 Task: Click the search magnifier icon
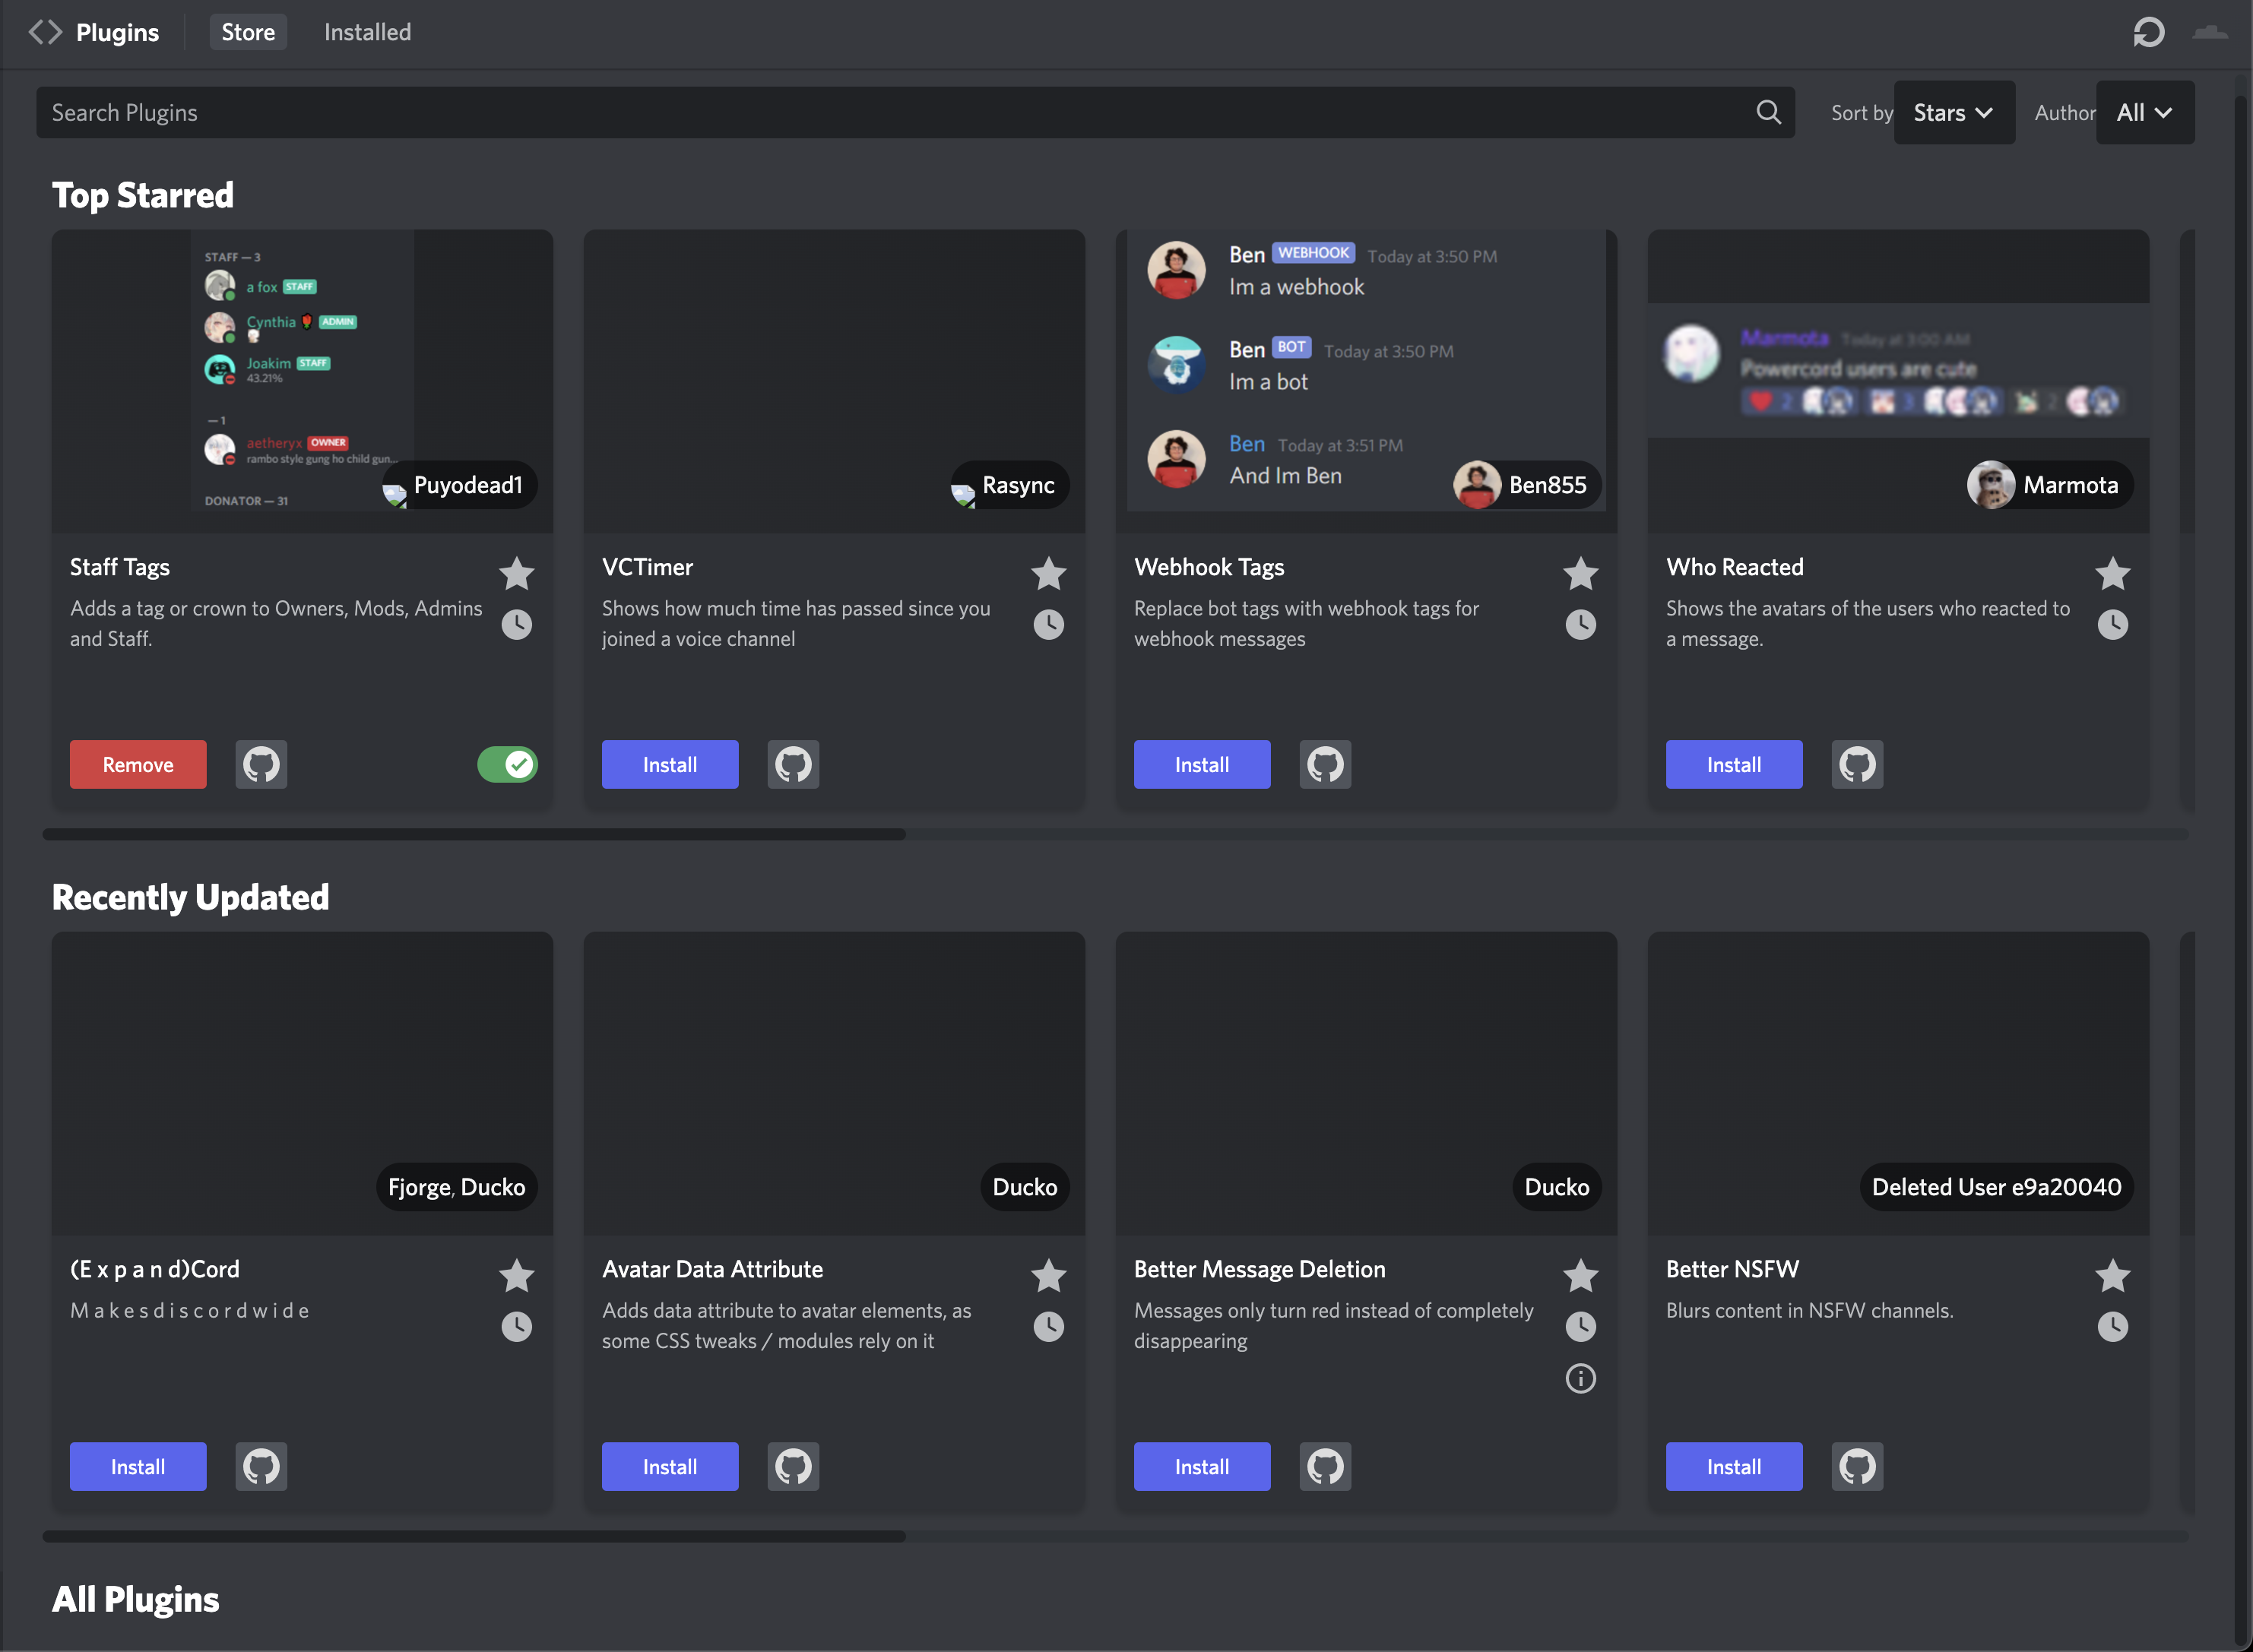pos(1769,112)
